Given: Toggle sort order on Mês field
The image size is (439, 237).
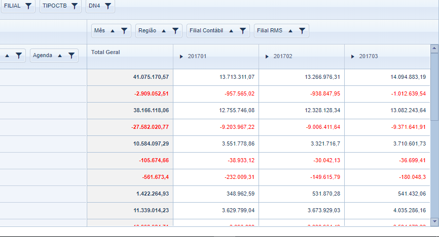Looking at the screenshot, I should [x=113, y=31].
